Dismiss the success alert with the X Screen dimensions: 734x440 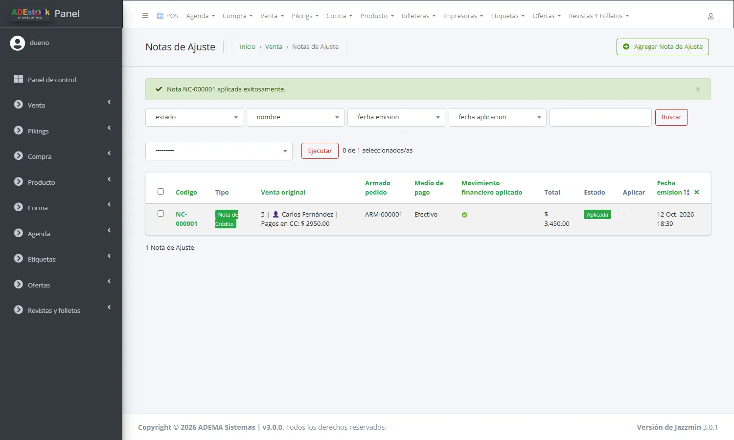click(698, 89)
